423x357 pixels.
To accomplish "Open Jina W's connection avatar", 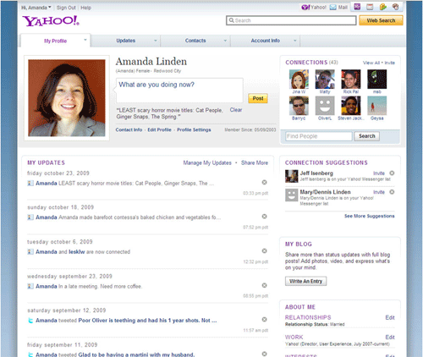I will pyautogui.click(x=299, y=80).
